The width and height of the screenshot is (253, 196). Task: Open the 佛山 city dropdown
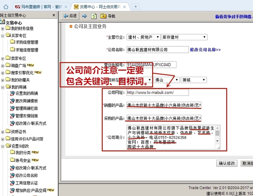pyautogui.click(x=167, y=80)
